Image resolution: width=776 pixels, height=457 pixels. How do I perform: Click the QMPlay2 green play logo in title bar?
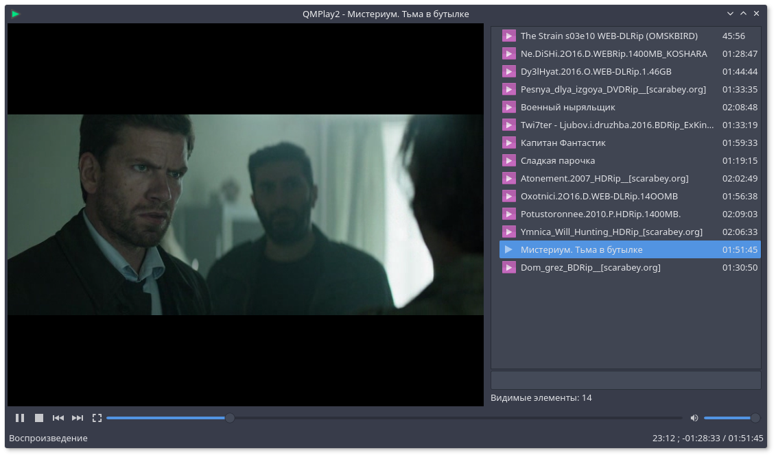[x=15, y=14]
